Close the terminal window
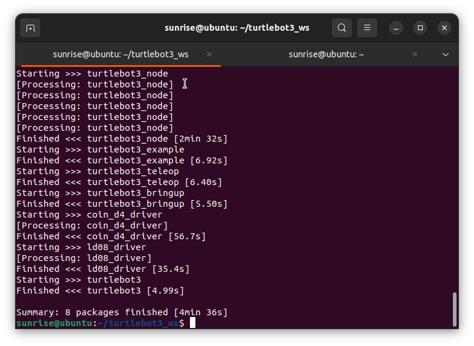 (444, 28)
